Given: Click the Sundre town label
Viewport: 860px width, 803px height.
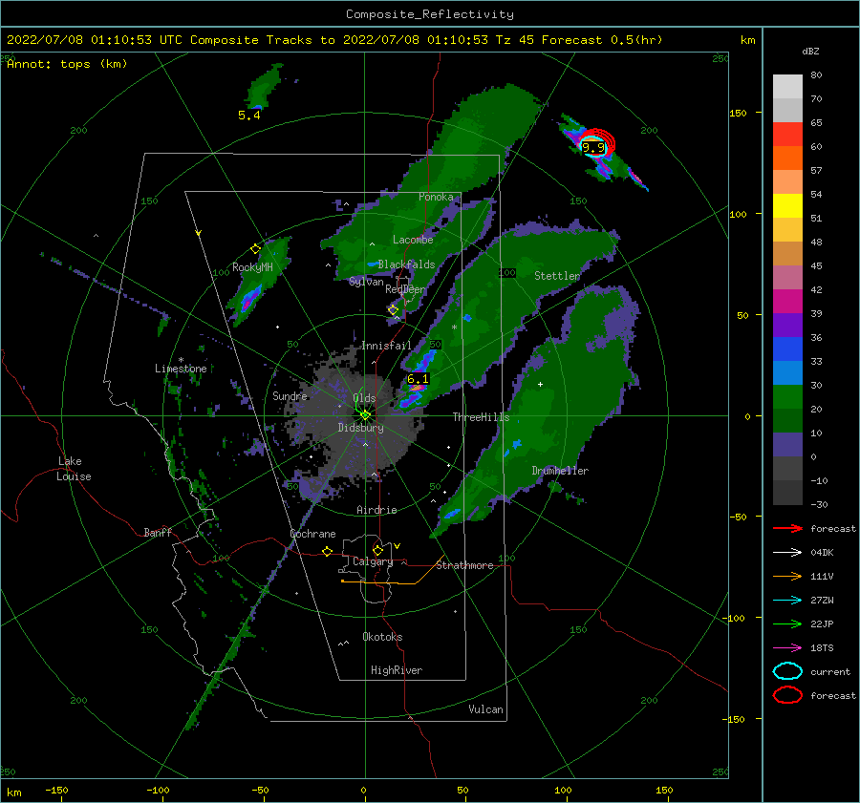Looking at the screenshot, I should tap(290, 396).
